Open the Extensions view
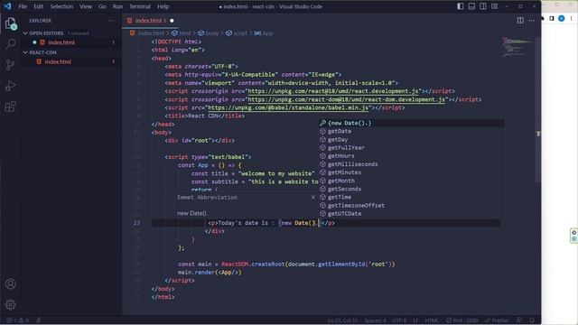 [x=10, y=107]
